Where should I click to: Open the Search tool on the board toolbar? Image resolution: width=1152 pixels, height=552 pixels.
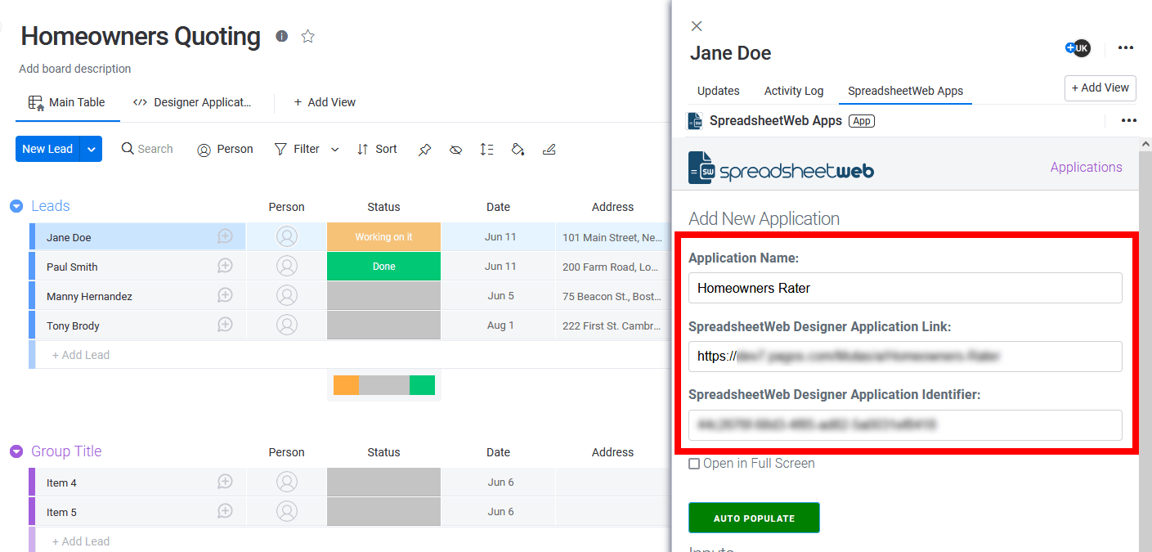pos(146,149)
